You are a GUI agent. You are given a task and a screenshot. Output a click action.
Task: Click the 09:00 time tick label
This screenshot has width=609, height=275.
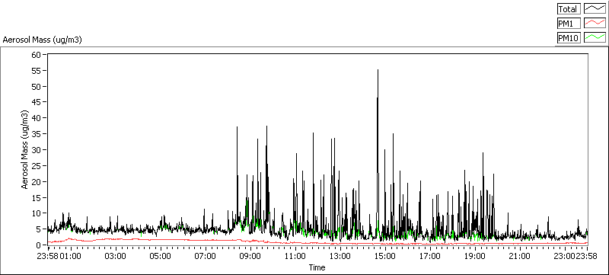(x=250, y=256)
